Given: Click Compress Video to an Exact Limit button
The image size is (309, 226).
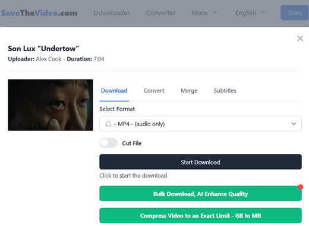Looking at the screenshot, I should 200,216.
